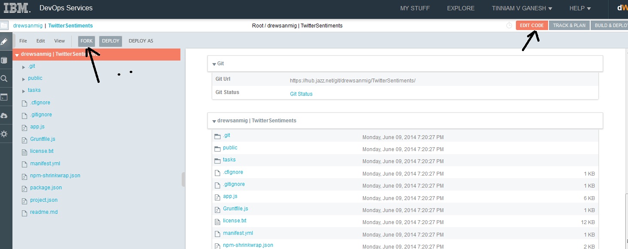
Task: Click the IBM logo
Action: click(x=17, y=8)
